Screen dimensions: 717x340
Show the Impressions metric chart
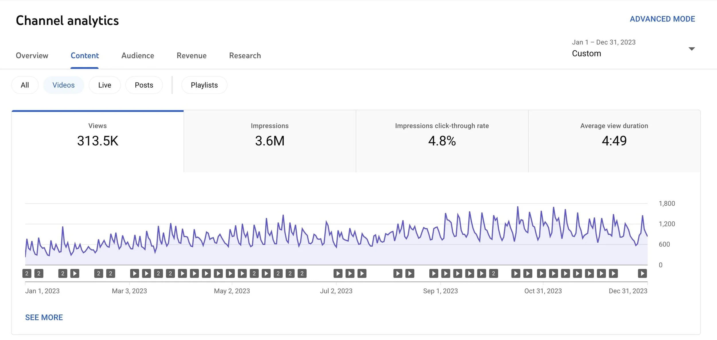[270, 141]
